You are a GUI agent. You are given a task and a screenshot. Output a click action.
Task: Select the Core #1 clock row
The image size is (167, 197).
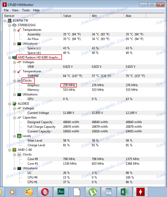click(96, 164)
